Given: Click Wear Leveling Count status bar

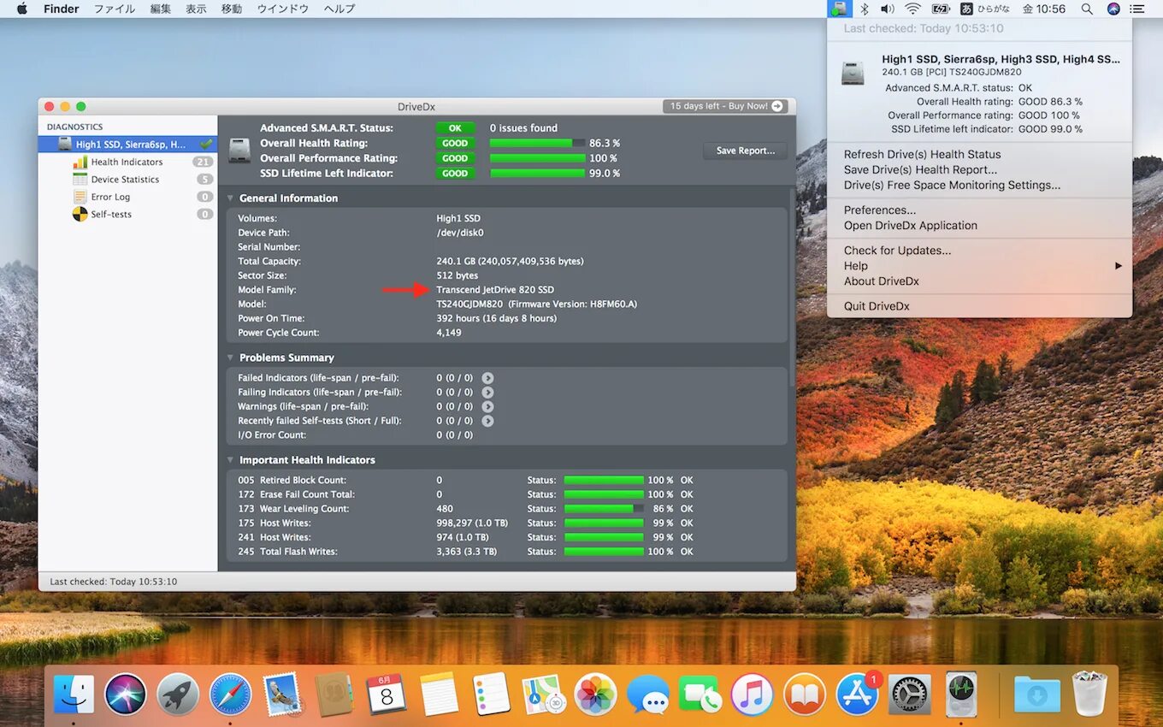Looking at the screenshot, I should point(604,509).
